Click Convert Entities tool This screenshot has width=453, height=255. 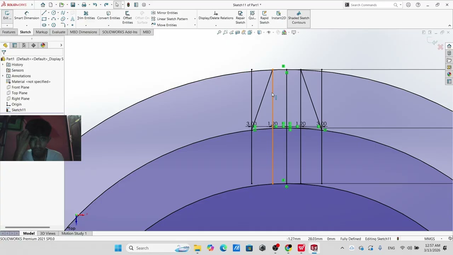click(x=108, y=16)
